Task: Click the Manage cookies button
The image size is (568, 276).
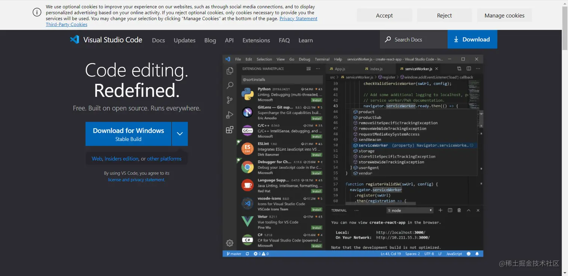Action: coord(505,15)
